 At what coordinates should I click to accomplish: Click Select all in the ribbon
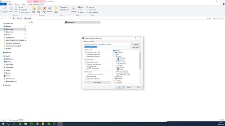click(90, 7)
